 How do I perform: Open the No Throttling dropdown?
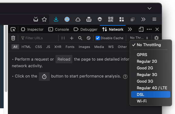(x=139, y=38)
